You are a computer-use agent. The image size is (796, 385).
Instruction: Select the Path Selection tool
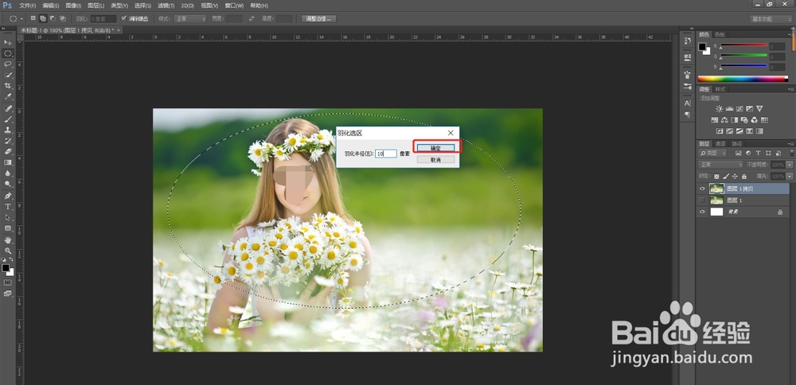pyautogui.click(x=8, y=217)
